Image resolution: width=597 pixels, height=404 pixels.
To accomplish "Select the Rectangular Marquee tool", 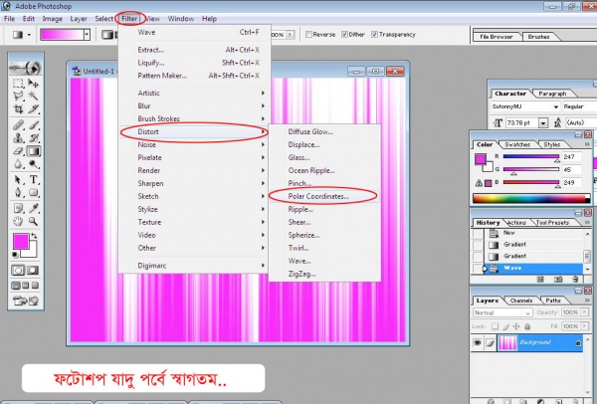I will [x=18, y=84].
